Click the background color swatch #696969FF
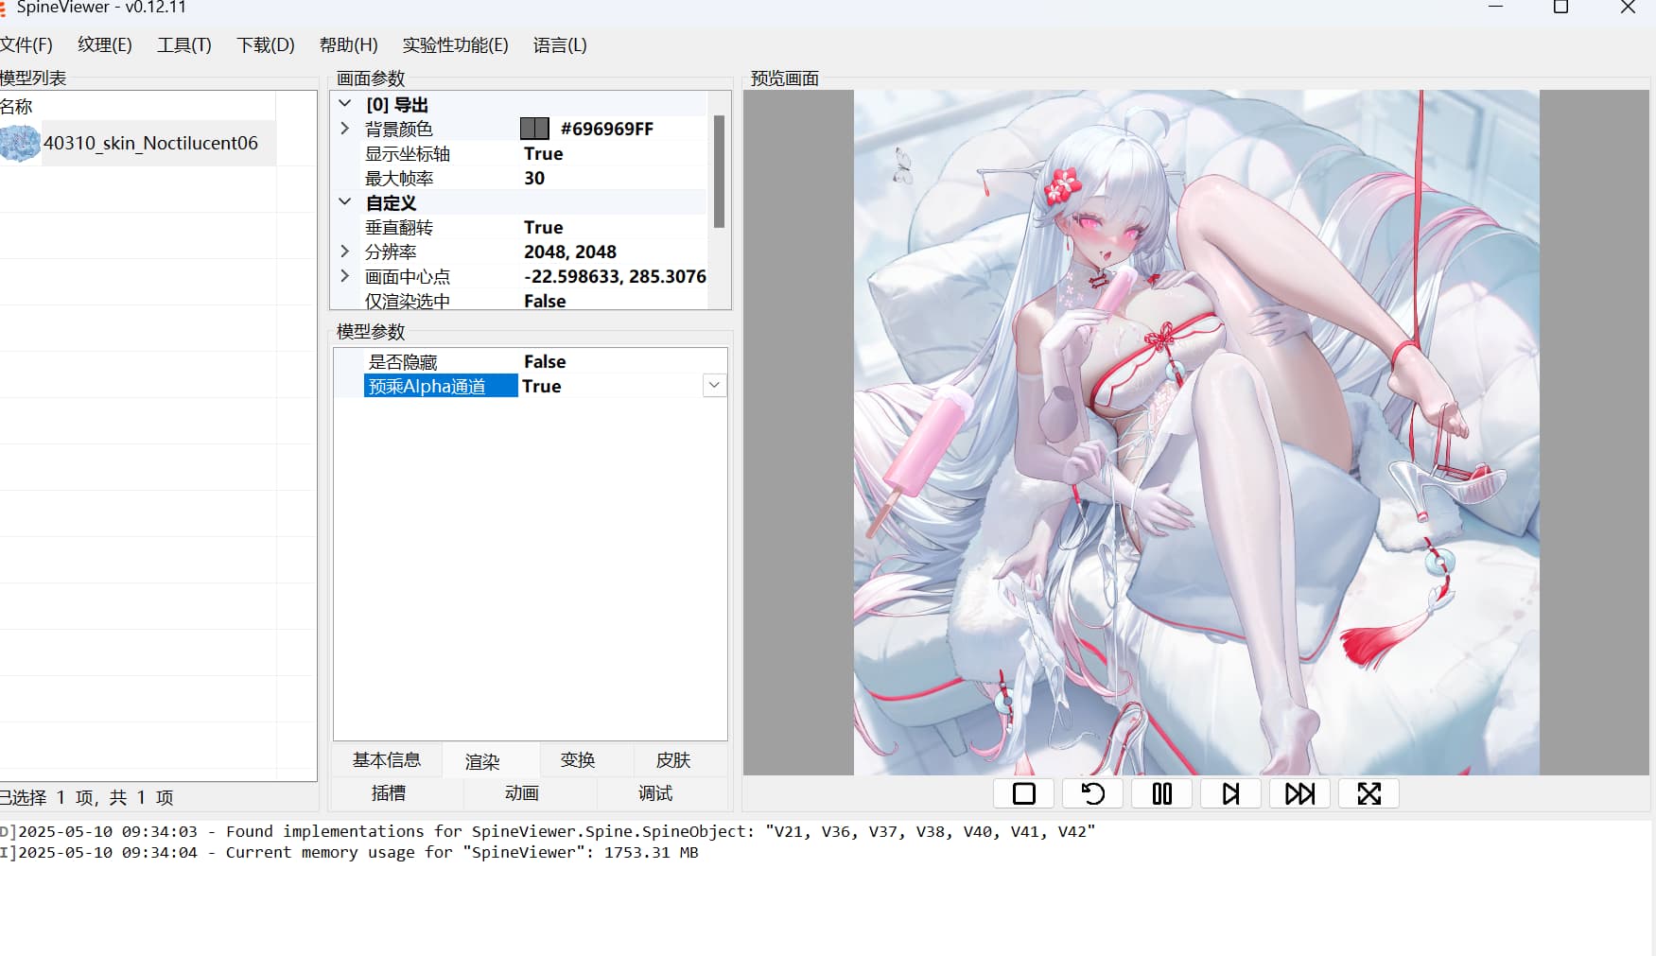This screenshot has height=956, width=1656. tap(534, 129)
